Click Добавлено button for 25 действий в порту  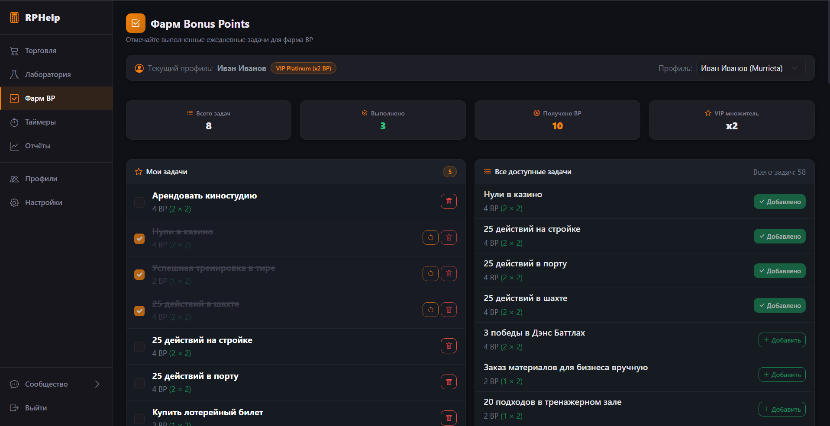pyautogui.click(x=779, y=271)
